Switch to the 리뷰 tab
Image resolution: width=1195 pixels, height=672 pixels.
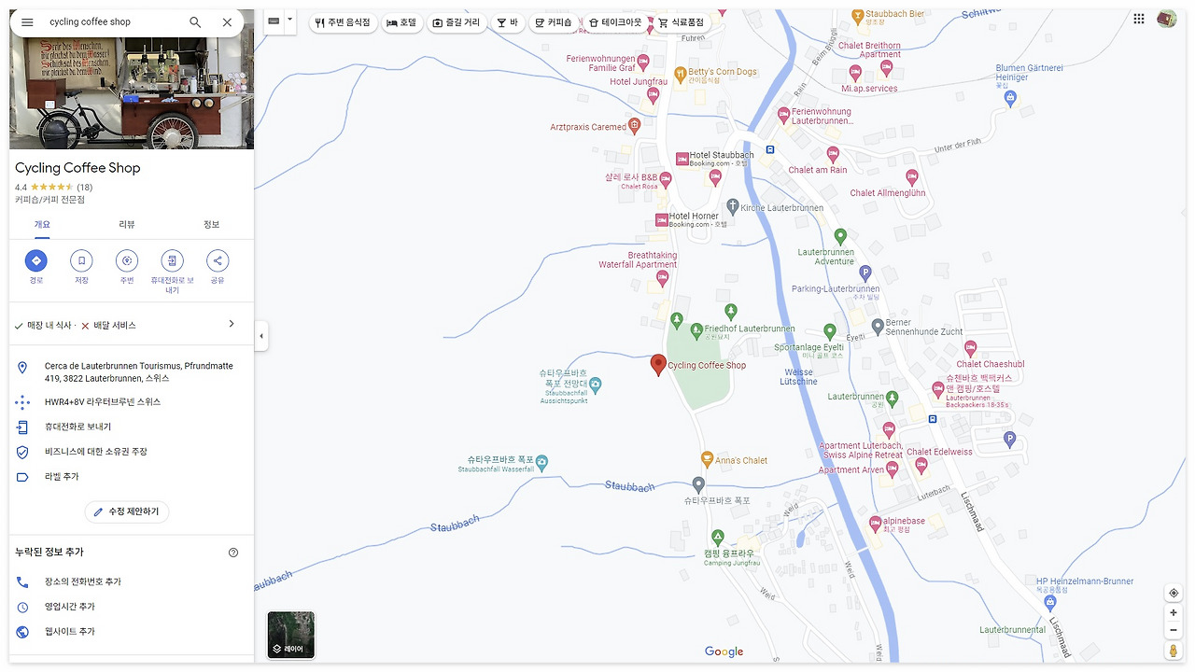click(127, 225)
